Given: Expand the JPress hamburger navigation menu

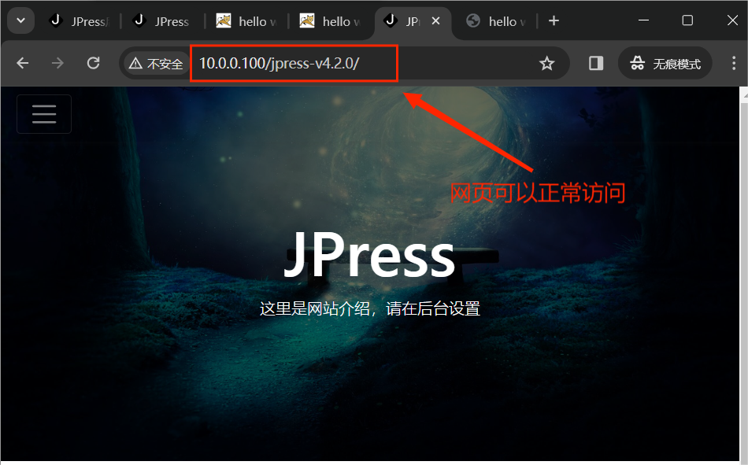Looking at the screenshot, I should [x=44, y=114].
